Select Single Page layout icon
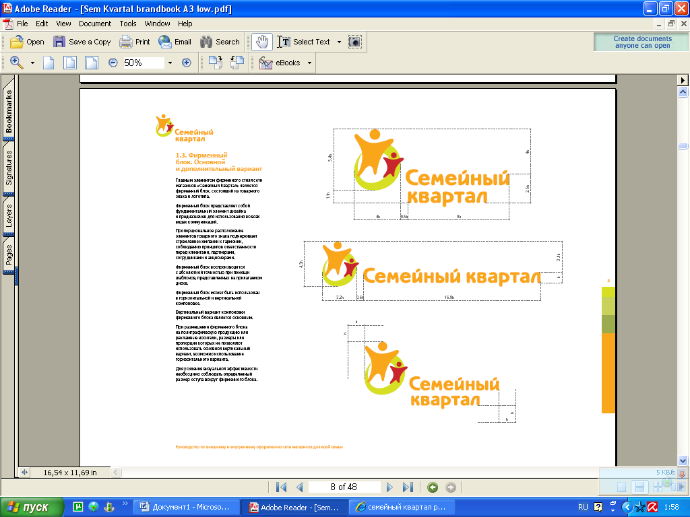The height and width of the screenshot is (517, 690). point(621,487)
